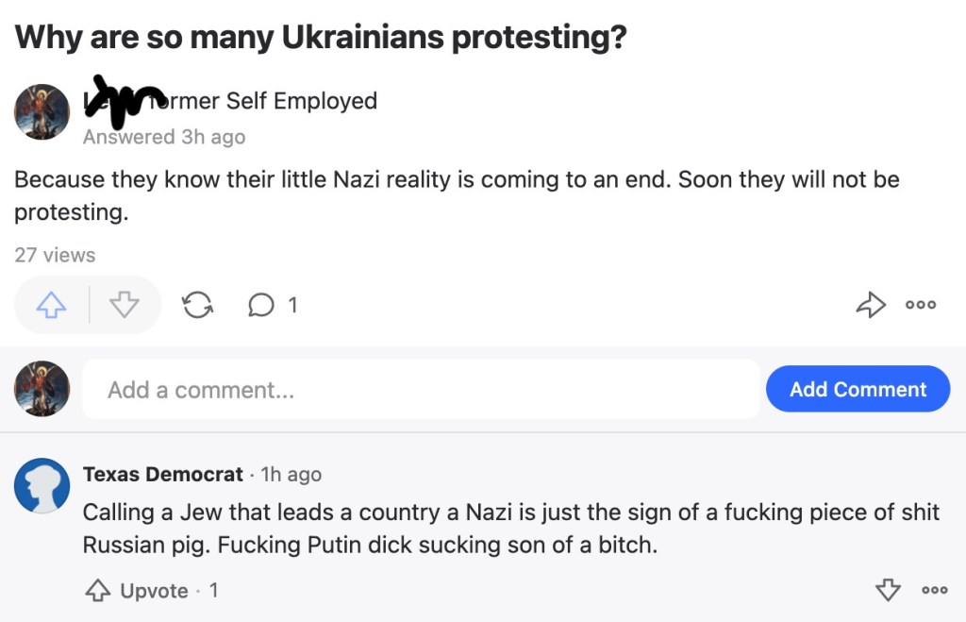Screen dimensions: 966x622
Task: Share the answer using the arrow icon
Action: click(870, 305)
